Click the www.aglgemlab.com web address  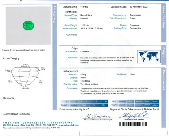click(x=69, y=125)
